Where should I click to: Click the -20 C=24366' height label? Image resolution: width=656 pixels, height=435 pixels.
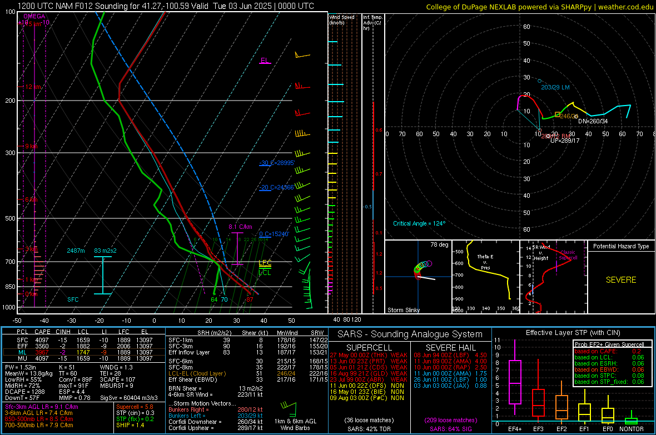click(x=276, y=187)
